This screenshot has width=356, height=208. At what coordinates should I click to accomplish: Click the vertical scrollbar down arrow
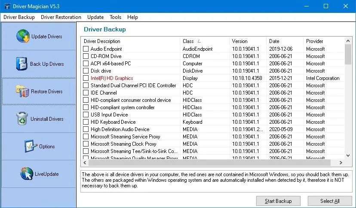pyautogui.click(x=348, y=156)
